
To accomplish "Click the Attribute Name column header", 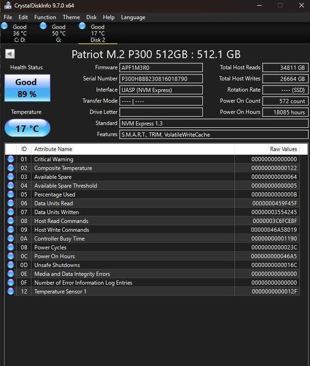I will pyautogui.click(x=133, y=149).
